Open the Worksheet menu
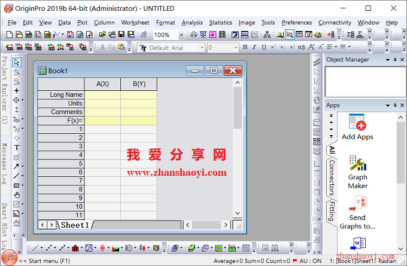 tap(135, 23)
